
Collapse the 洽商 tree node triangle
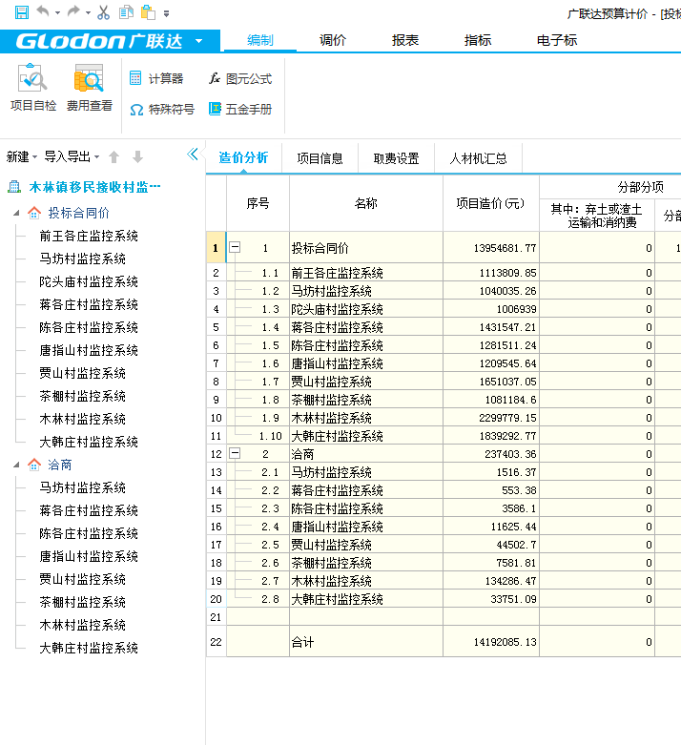click(16, 465)
